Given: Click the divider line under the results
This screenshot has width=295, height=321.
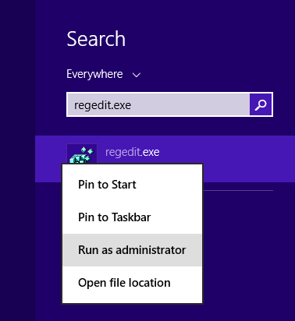Looking at the screenshot, I should (238, 190).
